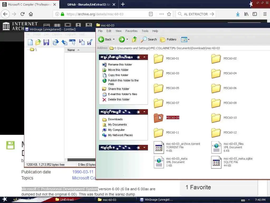Switch to GitHub UniExtract2 browser tab
Screen dimensions: 270x203
(89, 4)
